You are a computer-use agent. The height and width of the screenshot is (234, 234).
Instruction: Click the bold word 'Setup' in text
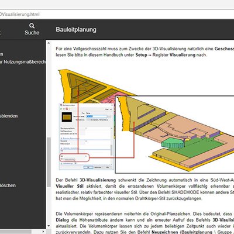pos(141,55)
